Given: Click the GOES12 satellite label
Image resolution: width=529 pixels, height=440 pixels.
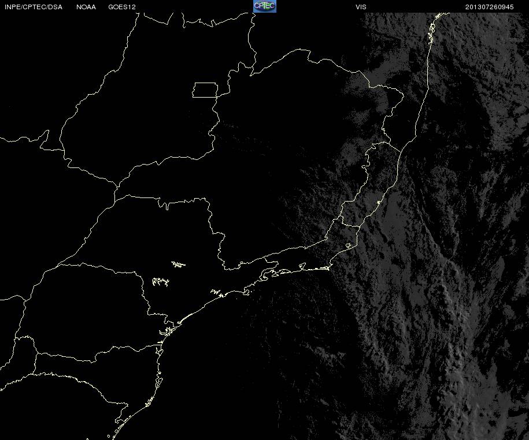Looking at the screenshot, I should pos(122,7).
